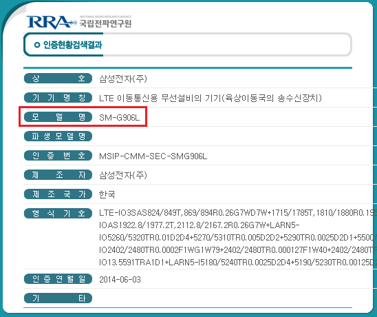The image size is (377, 317).
Task: Select the 인증현황검색결과 title bar
Action: [188, 45]
